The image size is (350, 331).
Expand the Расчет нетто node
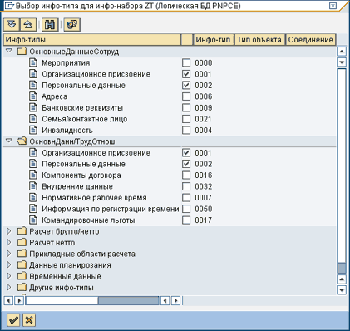tap(9, 243)
